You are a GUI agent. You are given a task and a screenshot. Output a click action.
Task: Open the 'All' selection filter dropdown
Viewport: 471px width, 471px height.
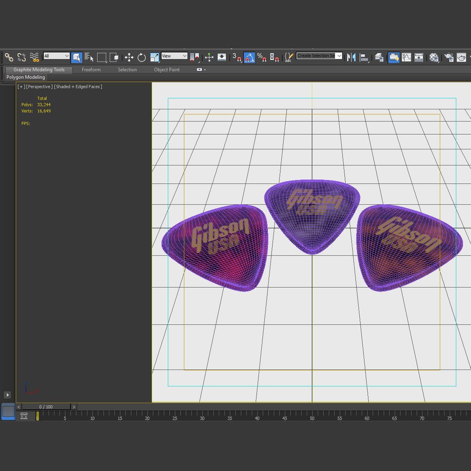click(x=56, y=56)
